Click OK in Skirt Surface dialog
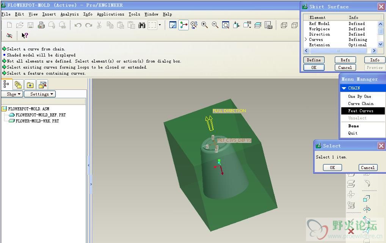The image size is (386, 243). click(x=314, y=67)
